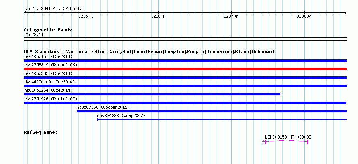Image resolution: width=358 pixels, height=164 pixels.
Task: Click the nsv1067151 (Coe2014) blue gain bar
Action: [185, 60]
